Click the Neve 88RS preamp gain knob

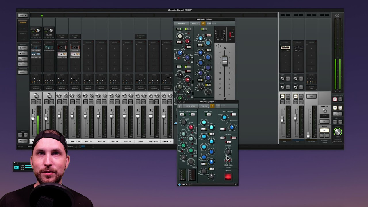pyautogui.click(x=38, y=30)
